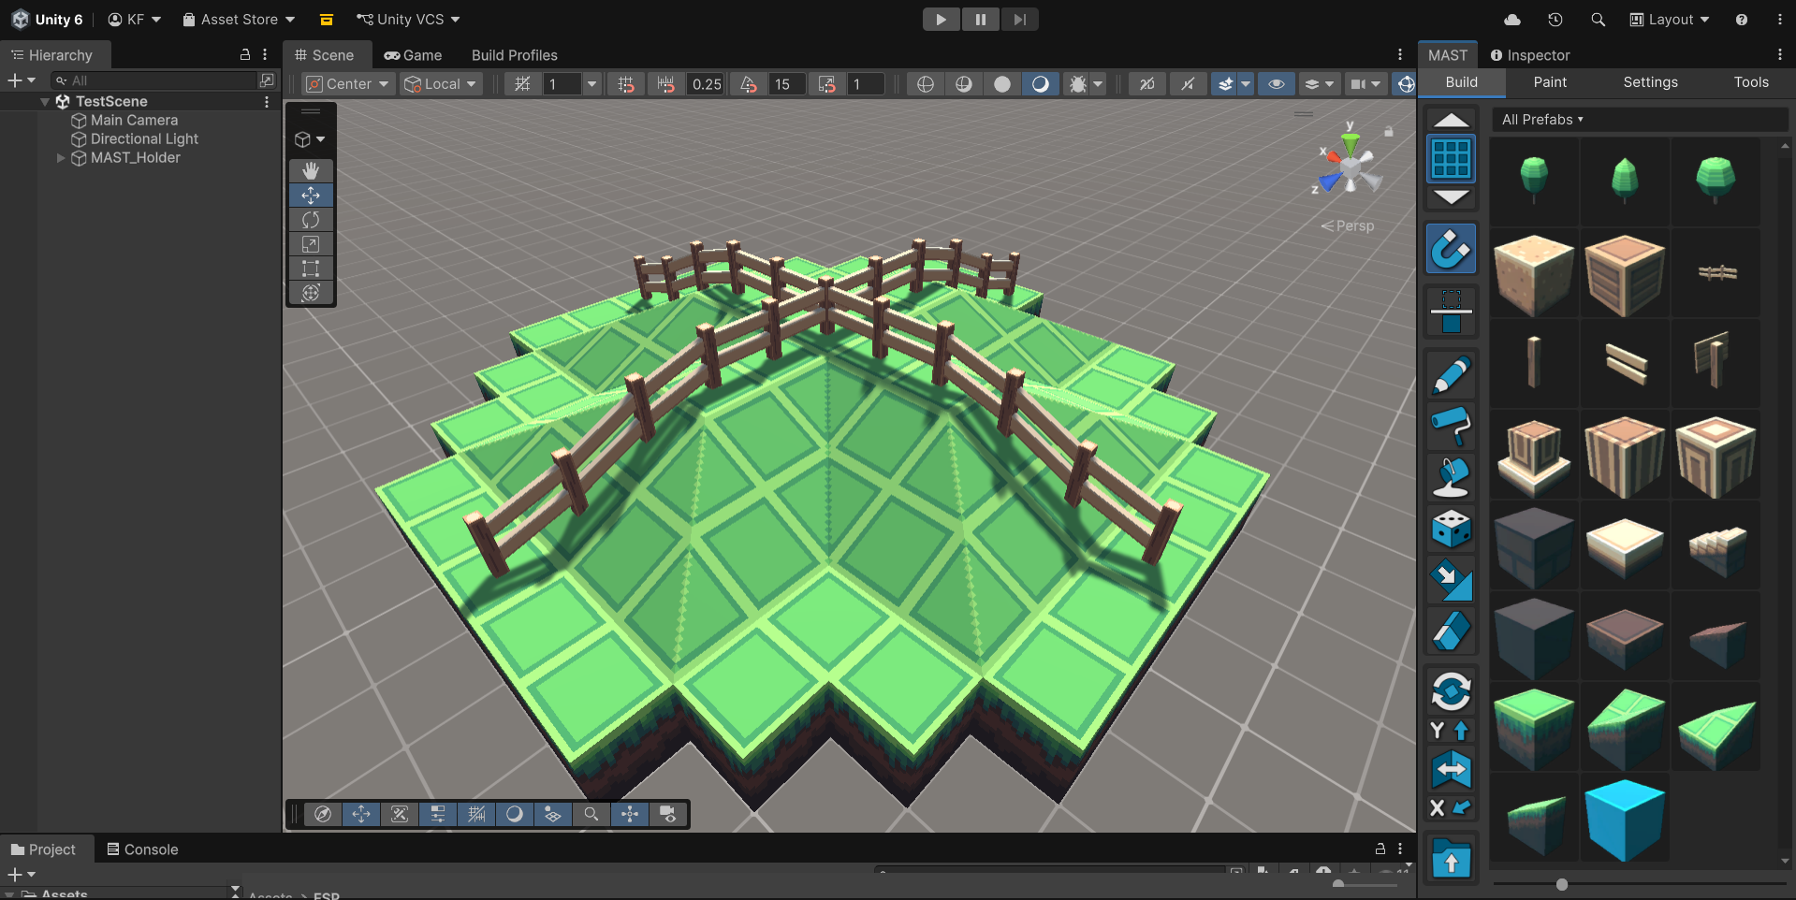This screenshot has width=1796, height=900.
Task: Open the Asset Store dropdown
Action: [239, 20]
